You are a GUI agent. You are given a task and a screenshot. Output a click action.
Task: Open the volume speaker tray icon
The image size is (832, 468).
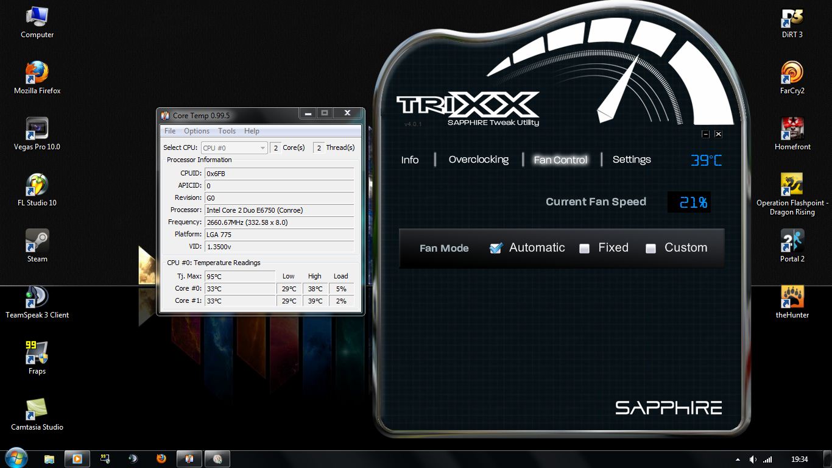753,459
